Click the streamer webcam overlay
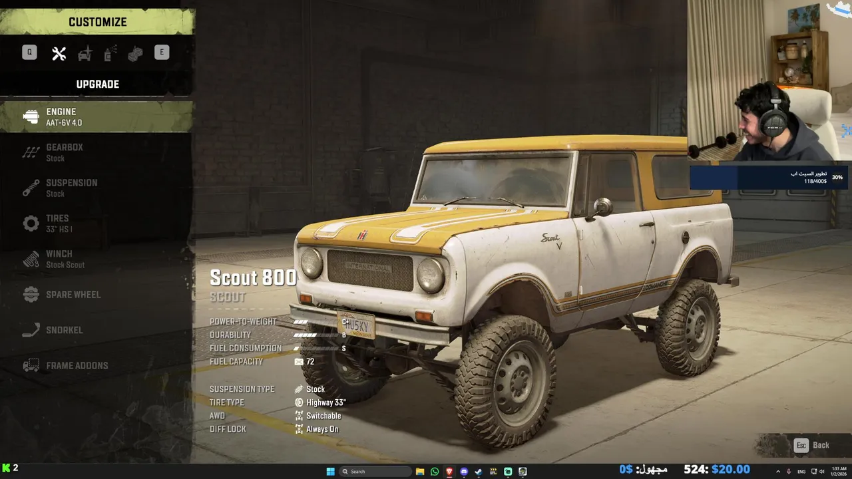This screenshot has height=479, width=852. pyautogui.click(x=769, y=80)
